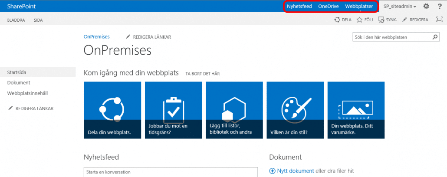
Task: Go to Nyhetsfeed in the top bar
Action: [x=299, y=7]
